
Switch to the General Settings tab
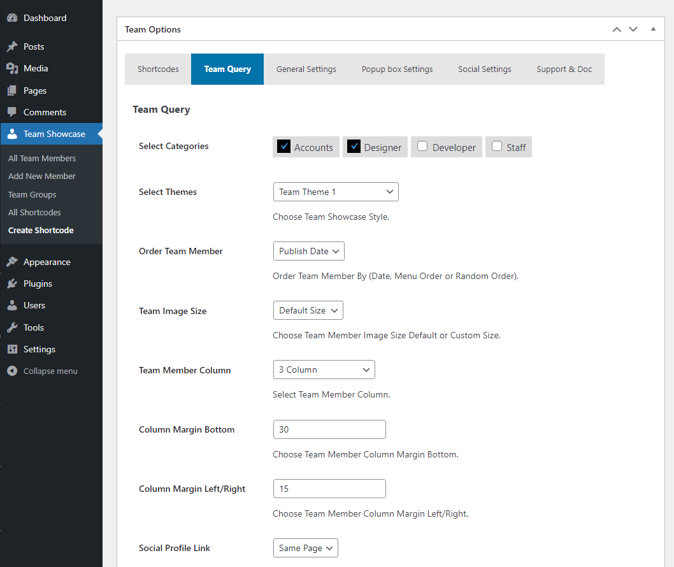coord(306,69)
